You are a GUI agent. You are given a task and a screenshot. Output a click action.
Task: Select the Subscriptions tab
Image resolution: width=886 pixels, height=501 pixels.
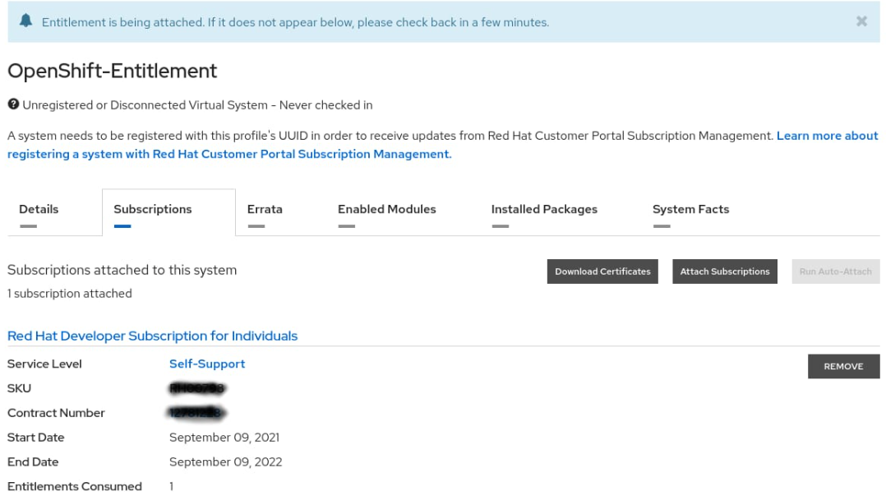point(153,209)
